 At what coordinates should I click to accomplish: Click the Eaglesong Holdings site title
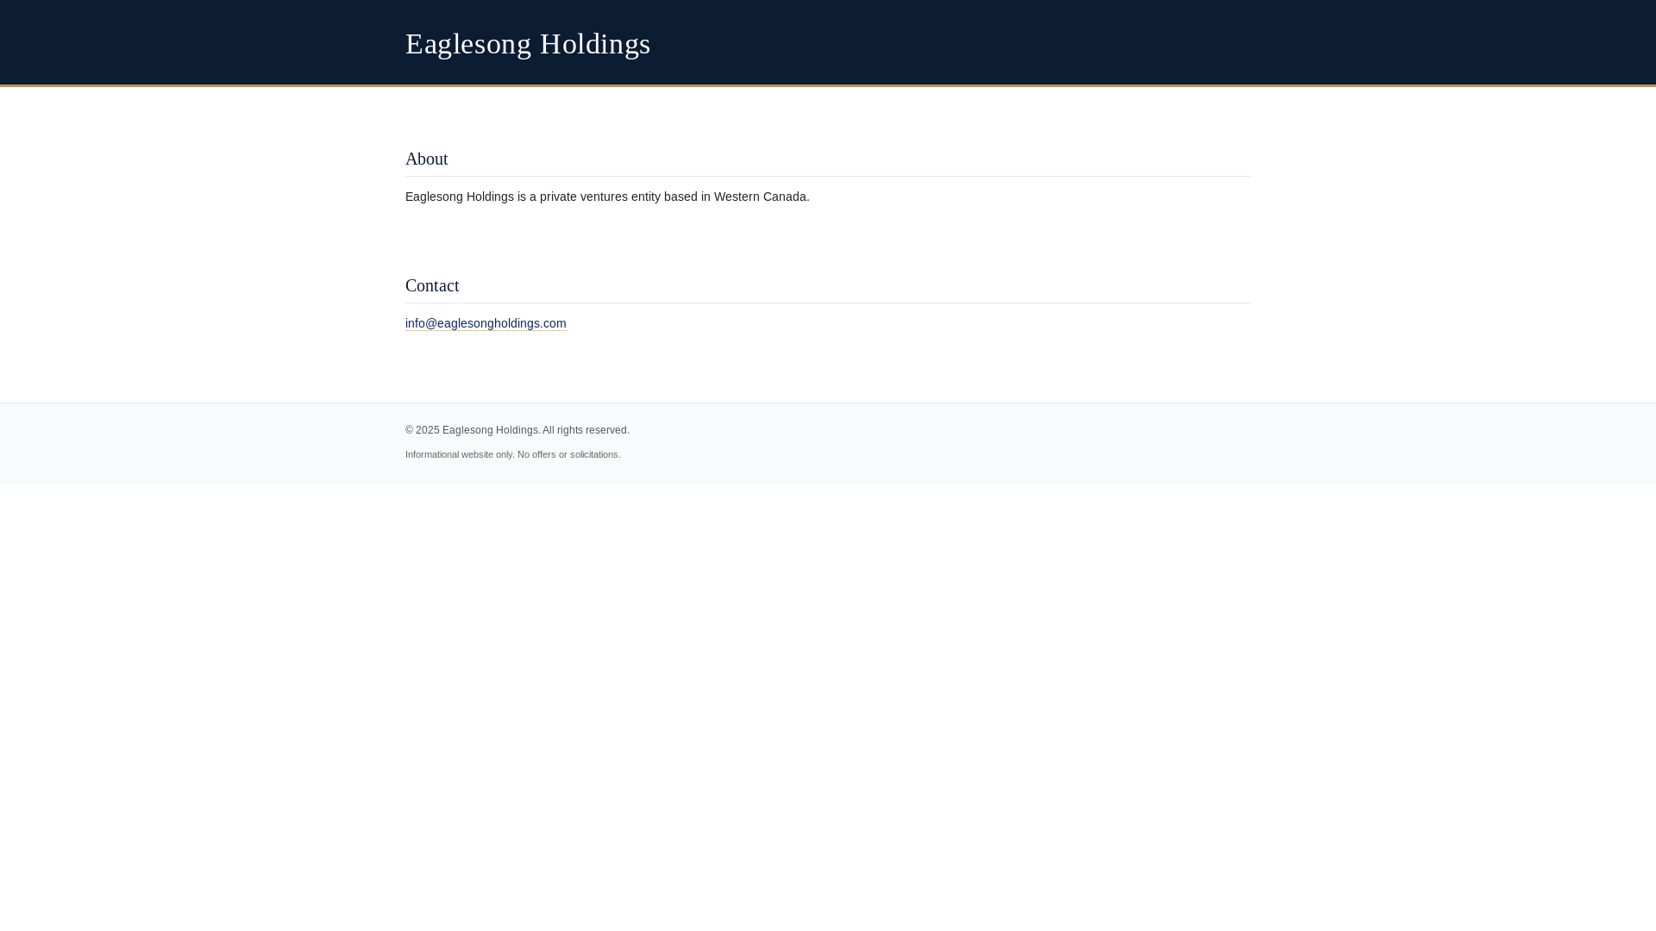(x=528, y=44)
